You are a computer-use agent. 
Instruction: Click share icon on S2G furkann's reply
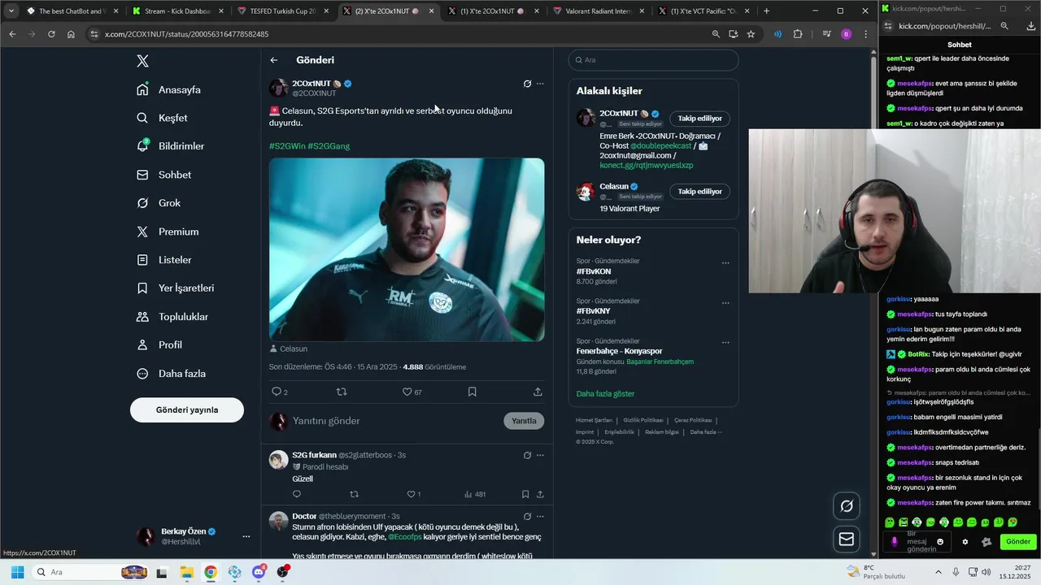tap(540, 494)
